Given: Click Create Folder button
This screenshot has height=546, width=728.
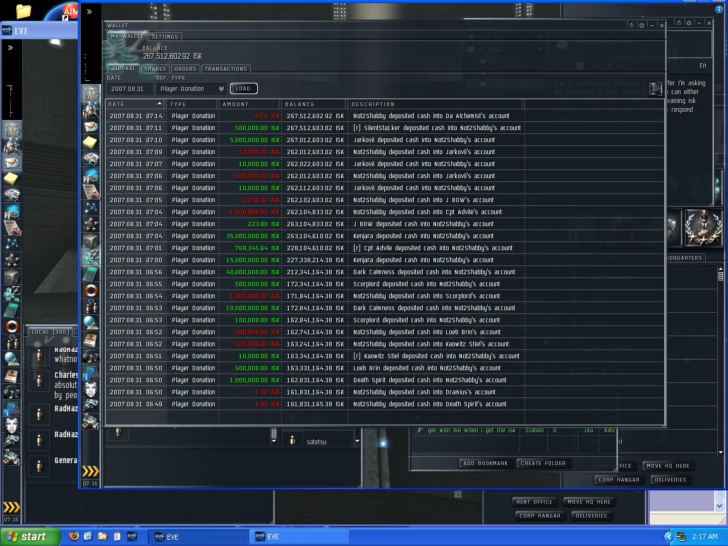Looking at the screenshot, I should pos(543,463).
